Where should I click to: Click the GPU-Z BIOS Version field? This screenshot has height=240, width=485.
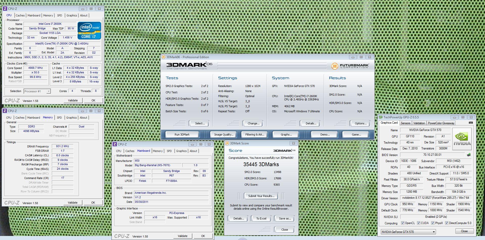[x=432, y=155]
